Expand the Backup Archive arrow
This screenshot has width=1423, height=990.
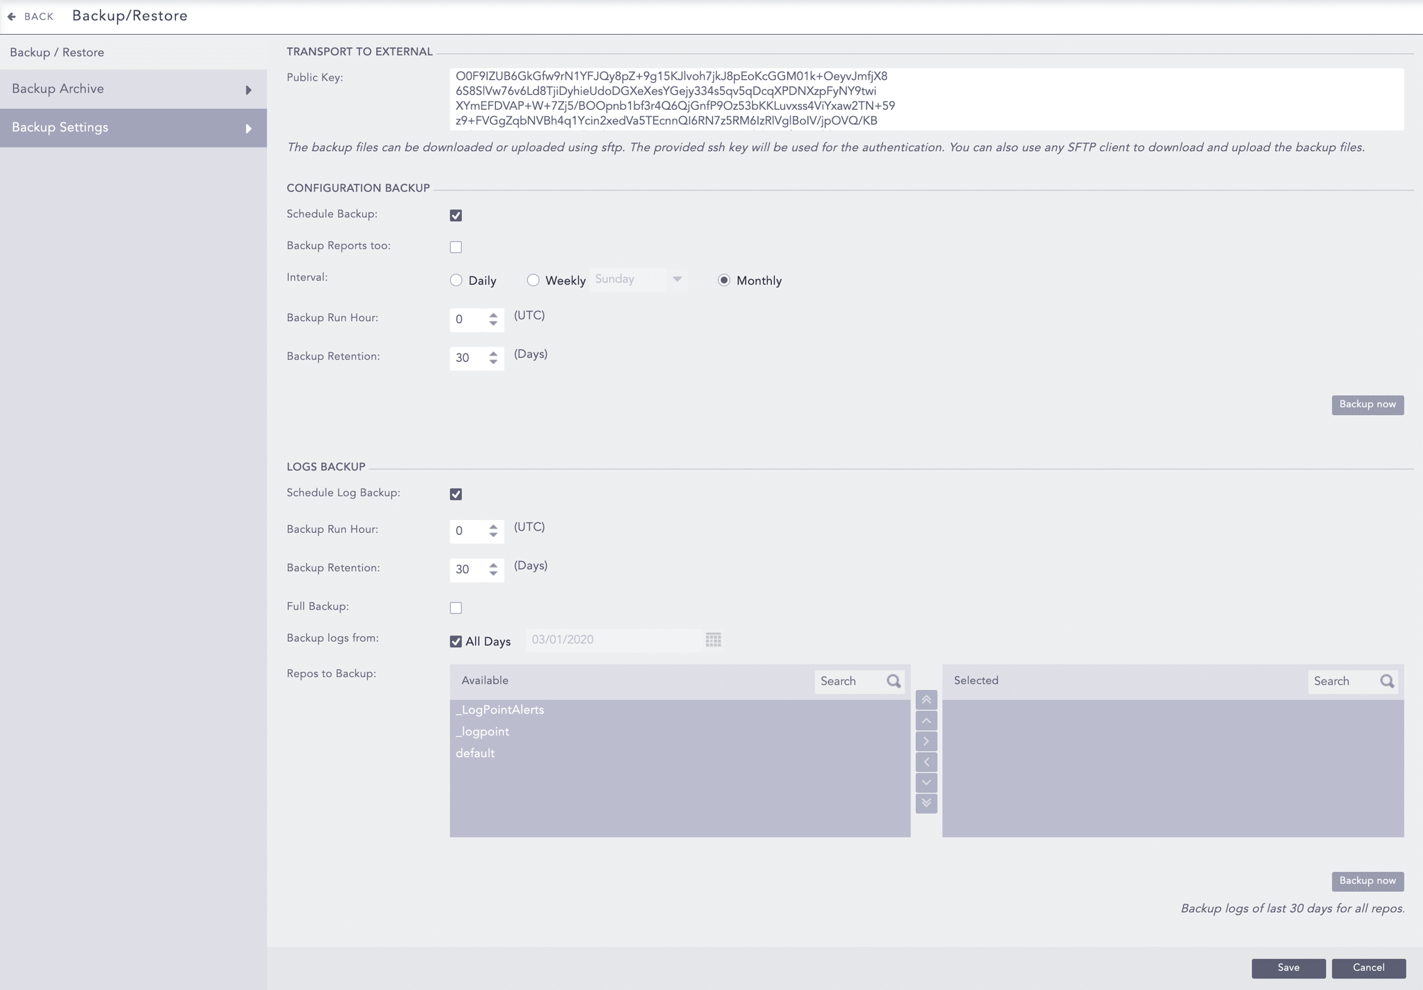(248, 91)
